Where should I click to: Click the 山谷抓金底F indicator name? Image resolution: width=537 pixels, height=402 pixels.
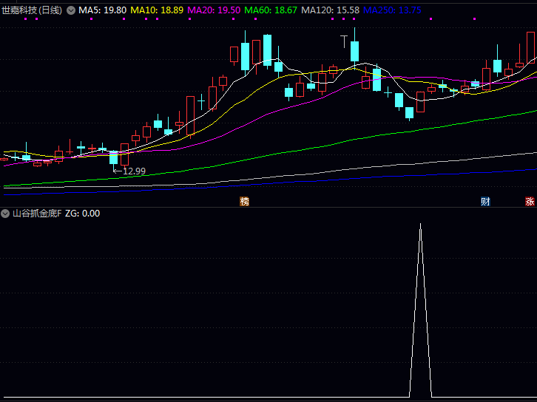pyautogui.click(x=37, y=214)
